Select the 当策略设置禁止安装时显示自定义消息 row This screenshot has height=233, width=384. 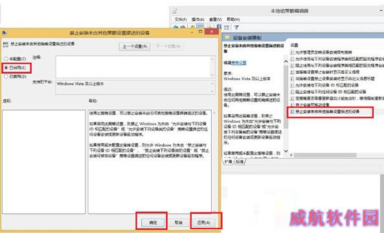[x=325, y=72]
